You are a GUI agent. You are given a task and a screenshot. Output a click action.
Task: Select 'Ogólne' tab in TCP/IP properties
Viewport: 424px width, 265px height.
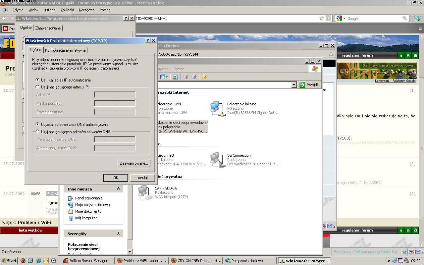coord(35,50)
